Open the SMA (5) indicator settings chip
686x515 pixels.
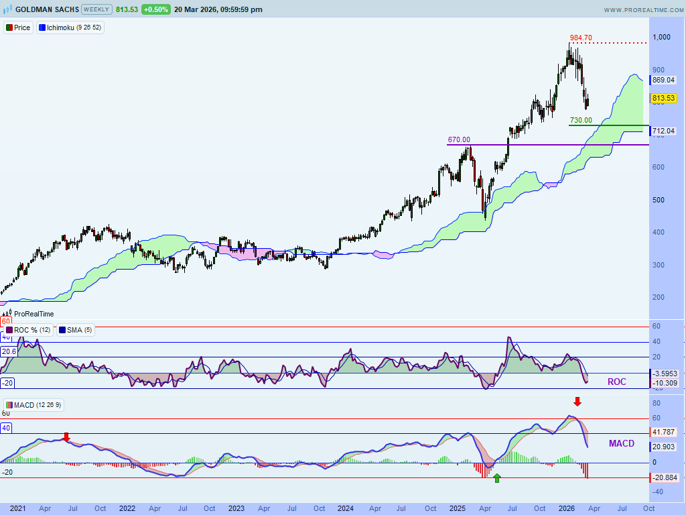pyautogui.click(x=74, y=330)
